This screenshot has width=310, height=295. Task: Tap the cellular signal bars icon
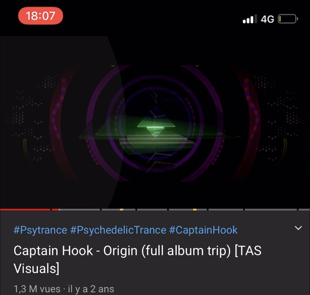(x=250, y=19)
